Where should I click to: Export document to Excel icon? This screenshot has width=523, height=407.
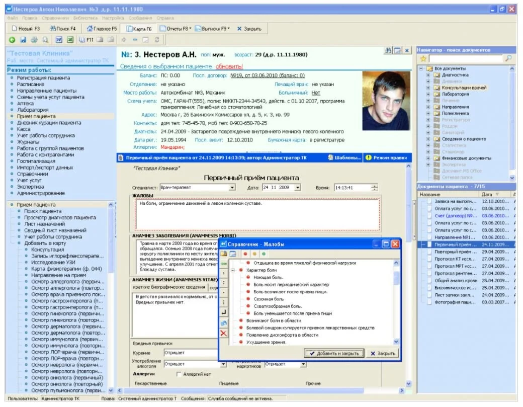pyautogui.click(x=70, y=40)
